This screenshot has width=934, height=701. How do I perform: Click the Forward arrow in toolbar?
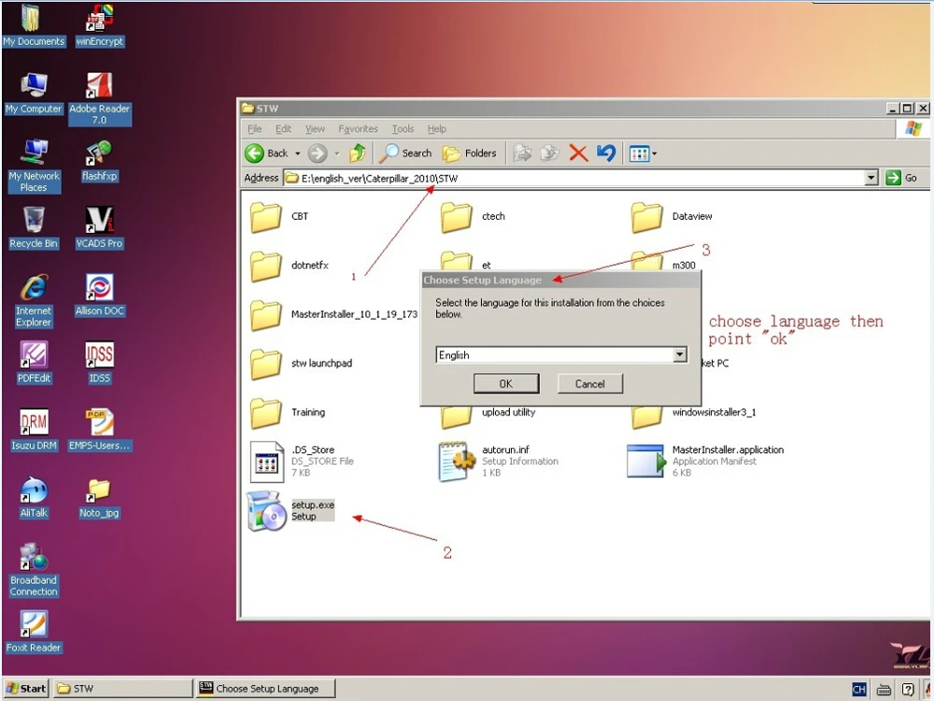[317, 153]
